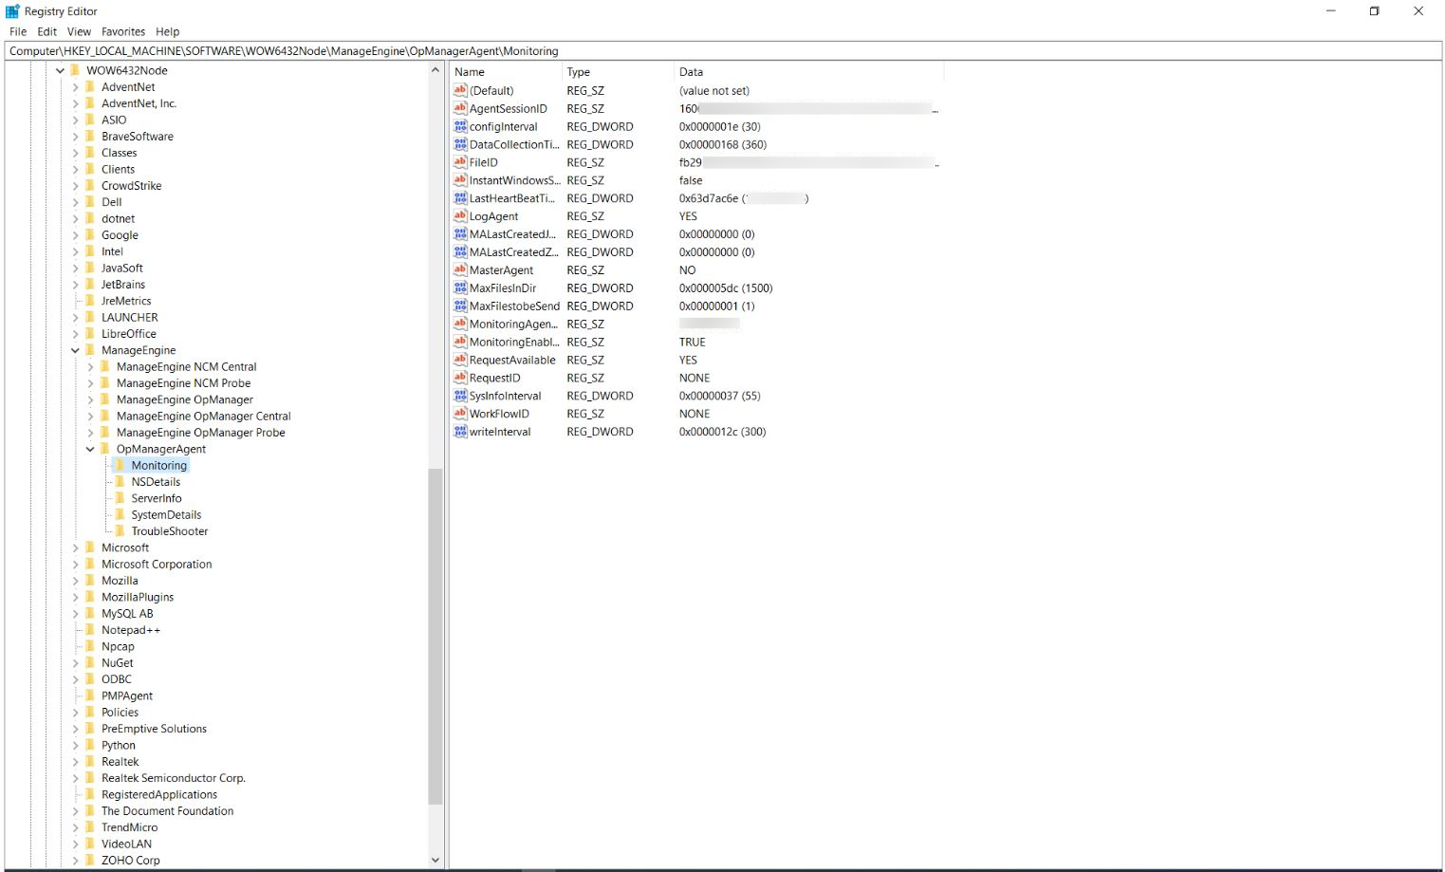1445x872 pixels.
Task: Click the ab icon next to (Default)
Action: (x=460, y=90)
